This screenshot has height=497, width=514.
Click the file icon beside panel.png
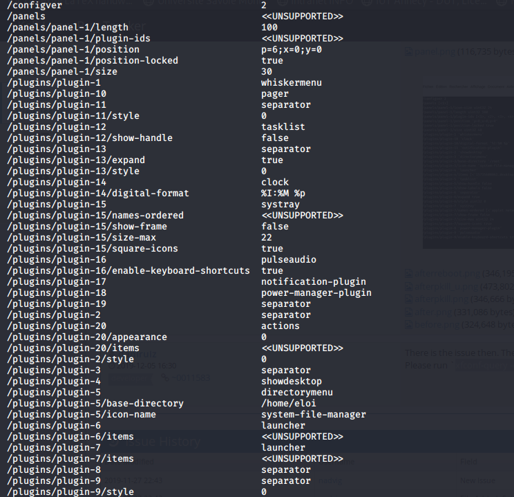408,50
